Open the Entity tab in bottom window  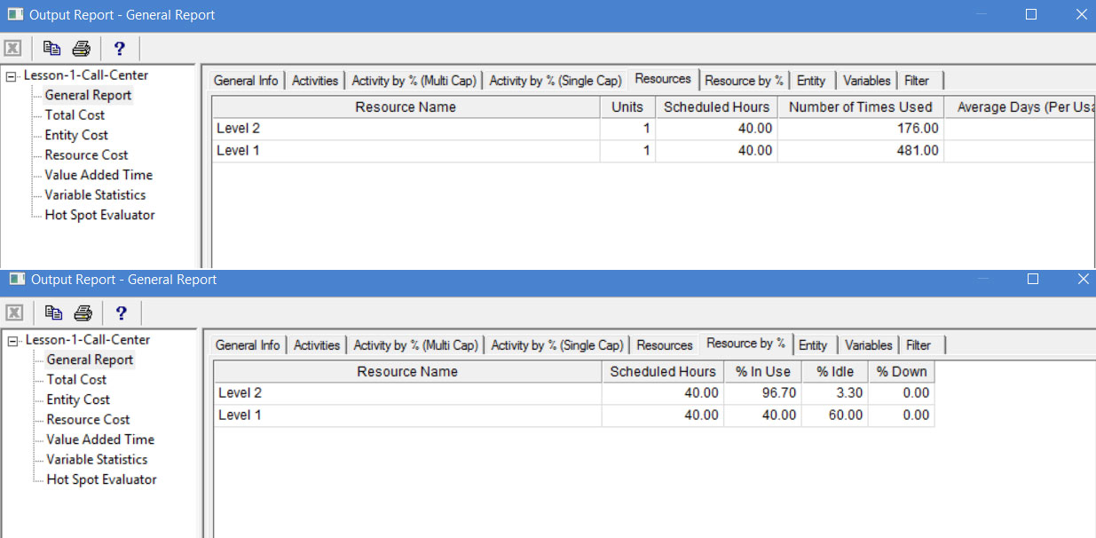[813, 345]
